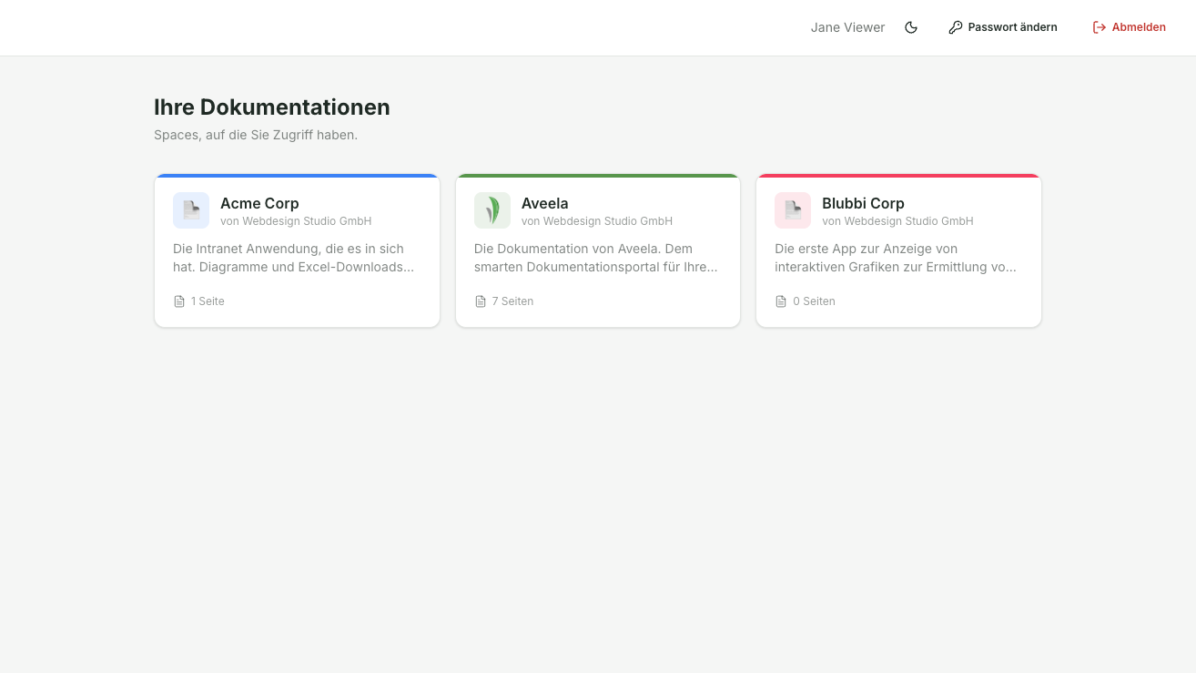Click 'von Webdesign Studio GmbH' under Aveela
This screenshot has height=673, width=1196.
tap(597, 221)
